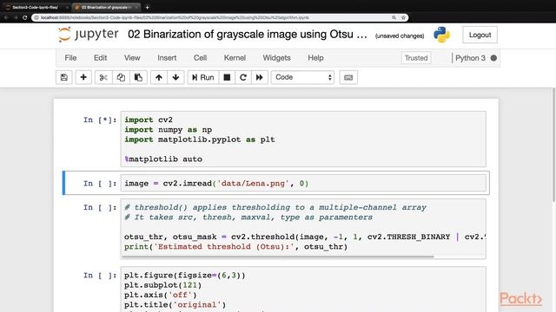Click the notebook page vertical scrollbar

[x=553, y=145]
